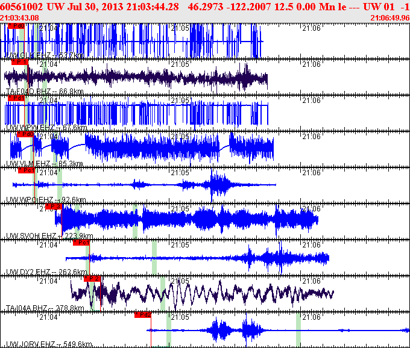The width and height of the screenshot is (410, 348).
Task: Click the red pick flag on UW.DY2 trace
Action: (81, 243)
